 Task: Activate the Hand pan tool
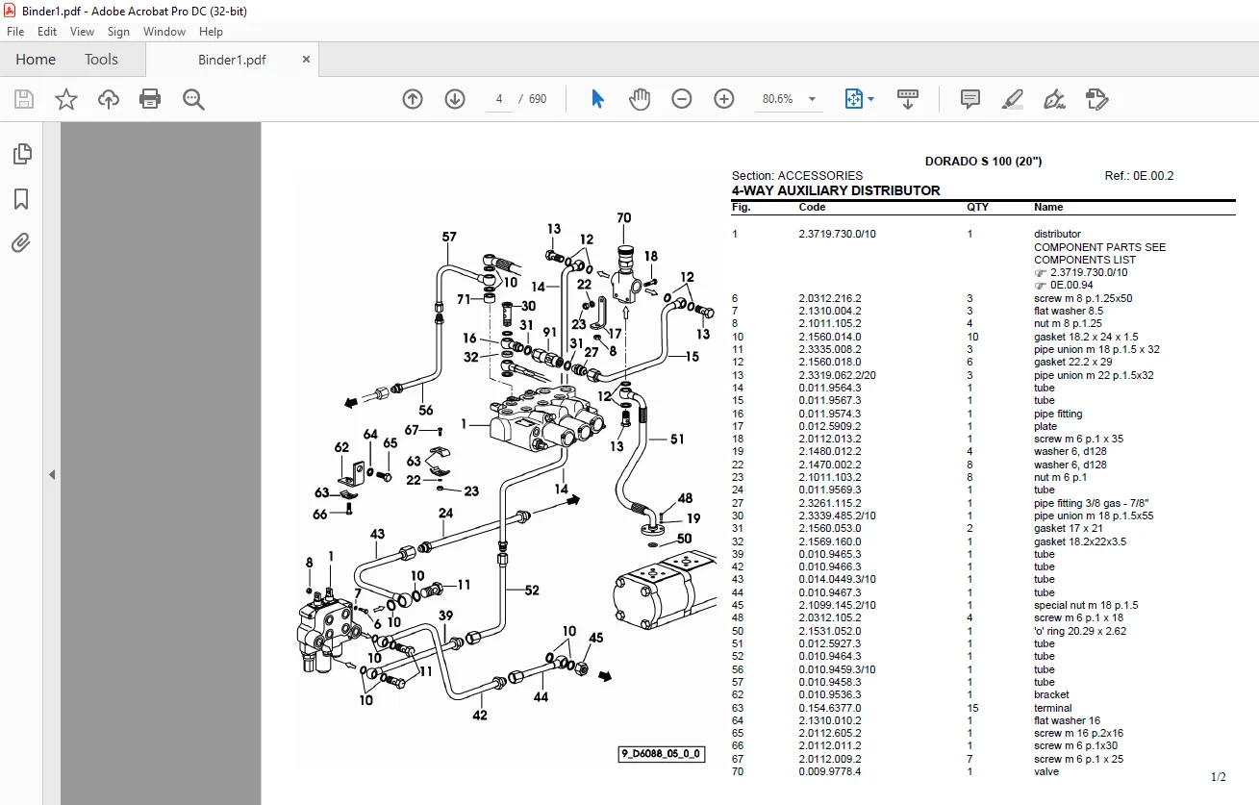640,99
